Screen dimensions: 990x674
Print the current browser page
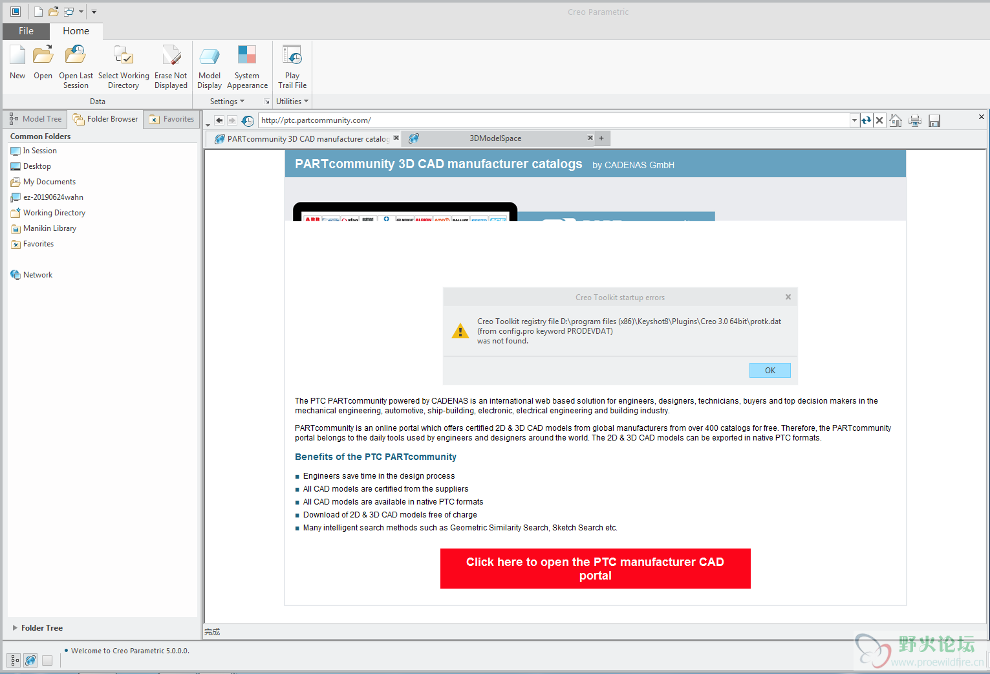[x=915, y=120]
